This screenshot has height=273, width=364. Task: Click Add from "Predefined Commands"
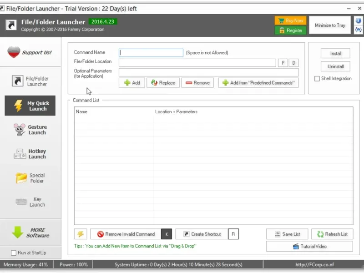(258, 83)
